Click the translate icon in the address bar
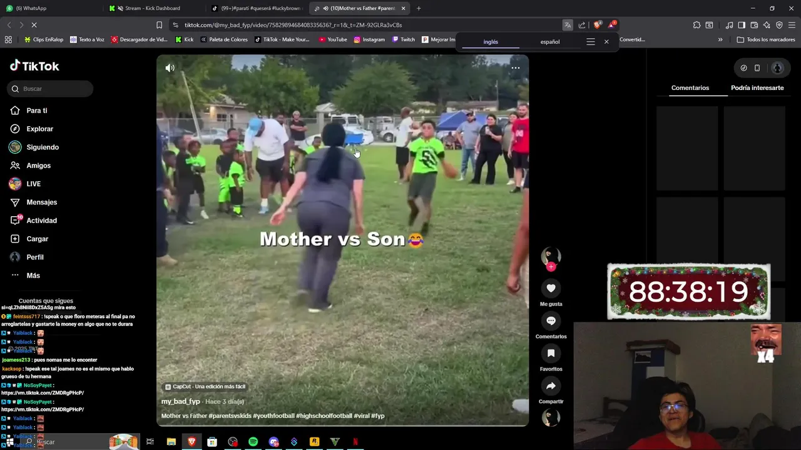This screenshot has width=801, height=450. [x=567, y=25]
